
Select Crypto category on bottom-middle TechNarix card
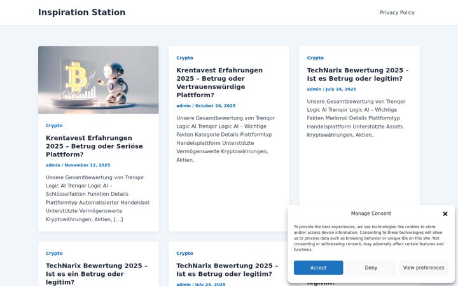(x=184, y=254)
